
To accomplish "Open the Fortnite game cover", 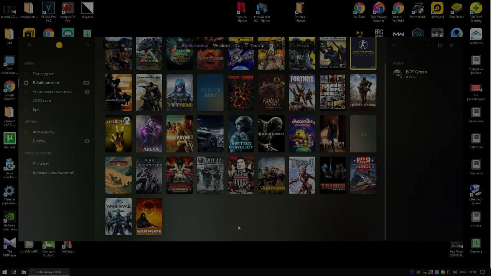I will point(302,92).
